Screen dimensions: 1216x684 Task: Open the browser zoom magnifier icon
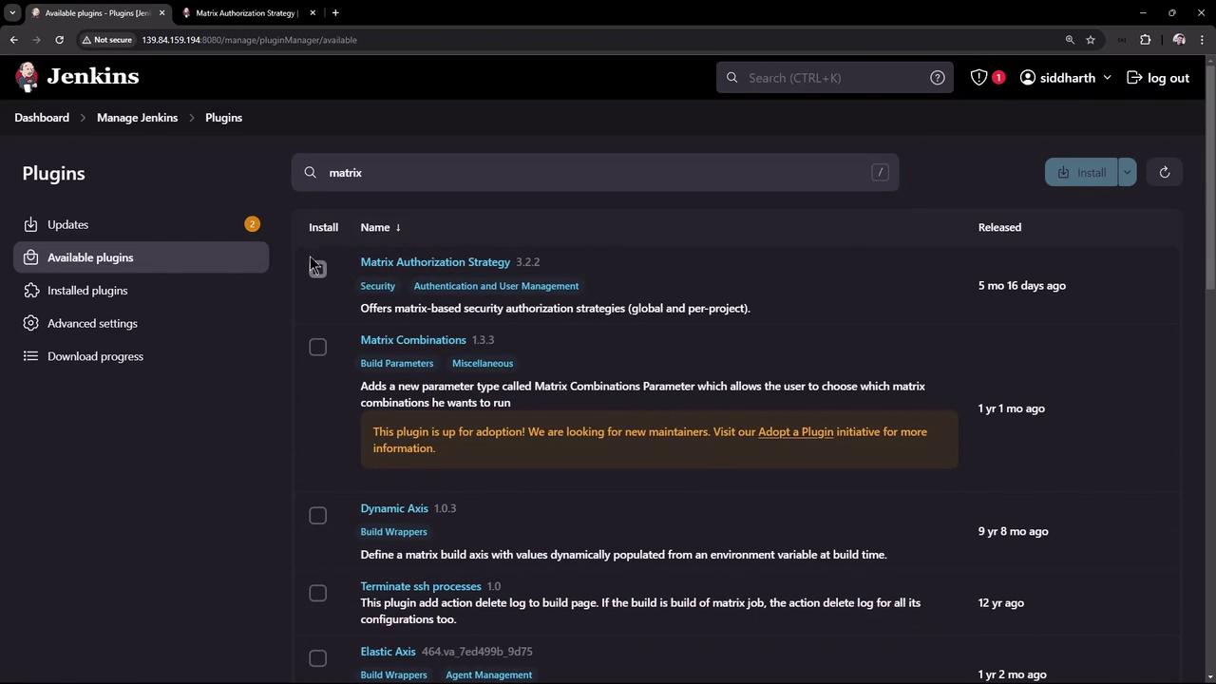(1070, 40)
